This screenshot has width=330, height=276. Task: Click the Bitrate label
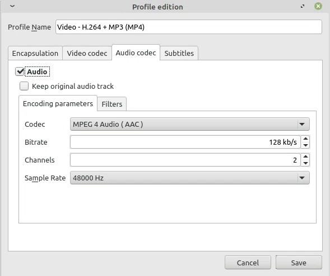[x=36, y=142]
